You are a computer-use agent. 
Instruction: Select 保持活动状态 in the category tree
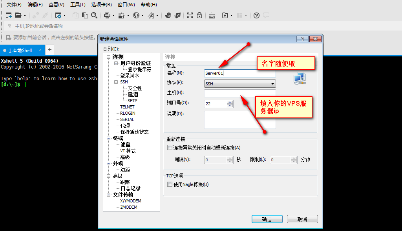[134, 132]
